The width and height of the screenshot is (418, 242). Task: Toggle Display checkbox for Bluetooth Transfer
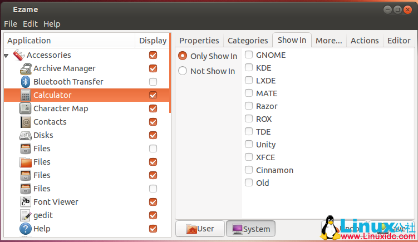(153, 82)
